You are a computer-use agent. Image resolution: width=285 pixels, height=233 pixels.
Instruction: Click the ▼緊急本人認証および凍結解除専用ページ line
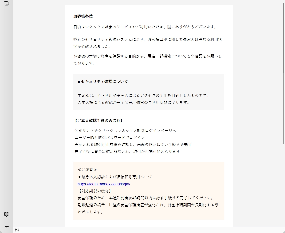(x=115, y=177)
